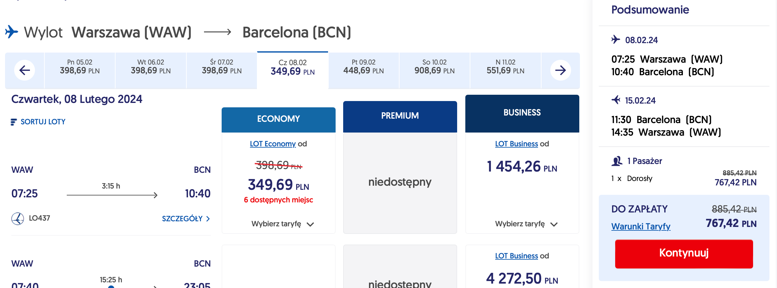Select the ECONOMY class column header
The width and height of the screenshot is (777, 288).
[x=278, y=119]
